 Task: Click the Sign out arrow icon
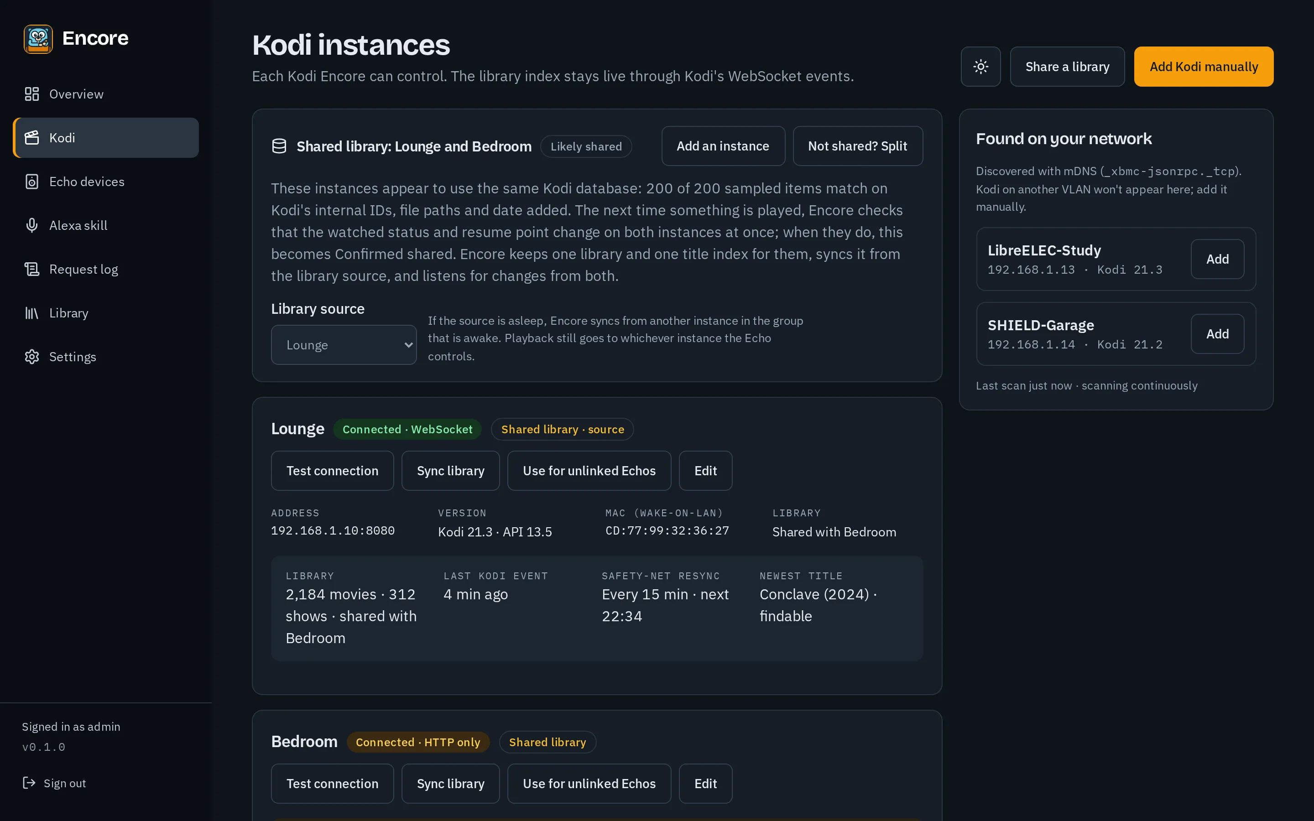pyautogui.click(x=29, y=782)
